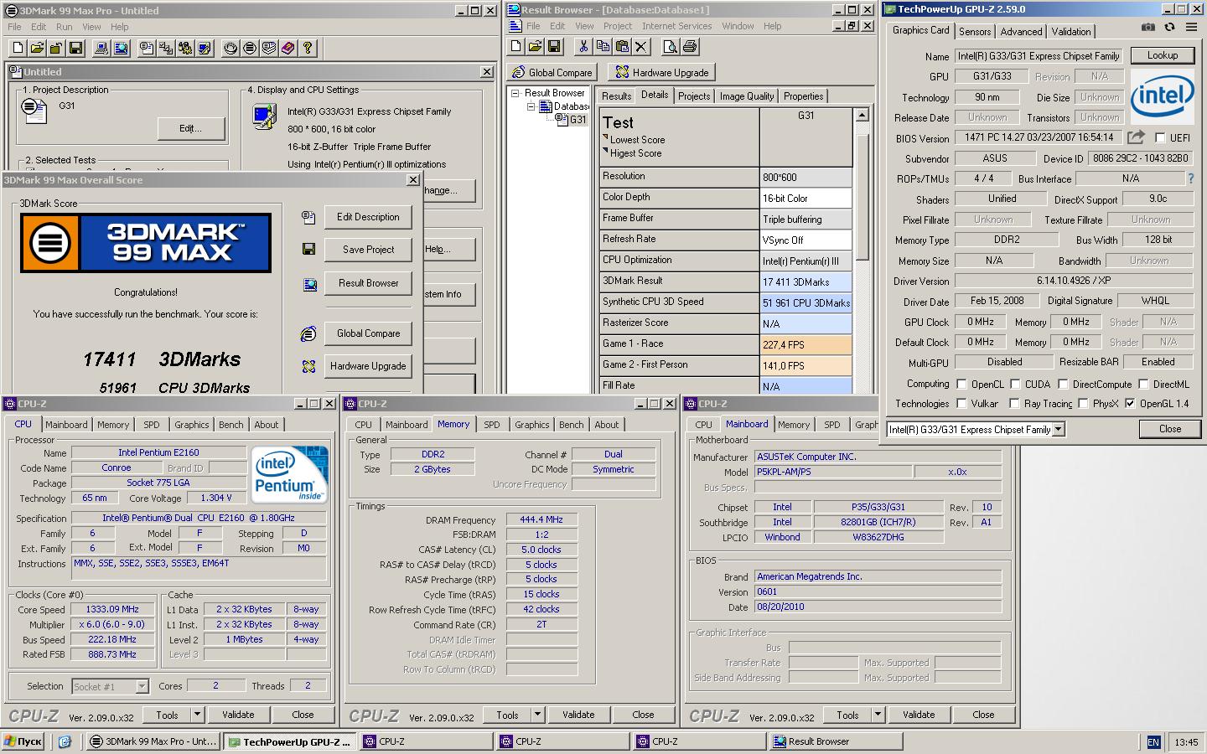The height and width of the screenshot is (754, 1207).
Task: Click the Validate button in CPU-Z Memory window
Action: [x=578, y=715]
